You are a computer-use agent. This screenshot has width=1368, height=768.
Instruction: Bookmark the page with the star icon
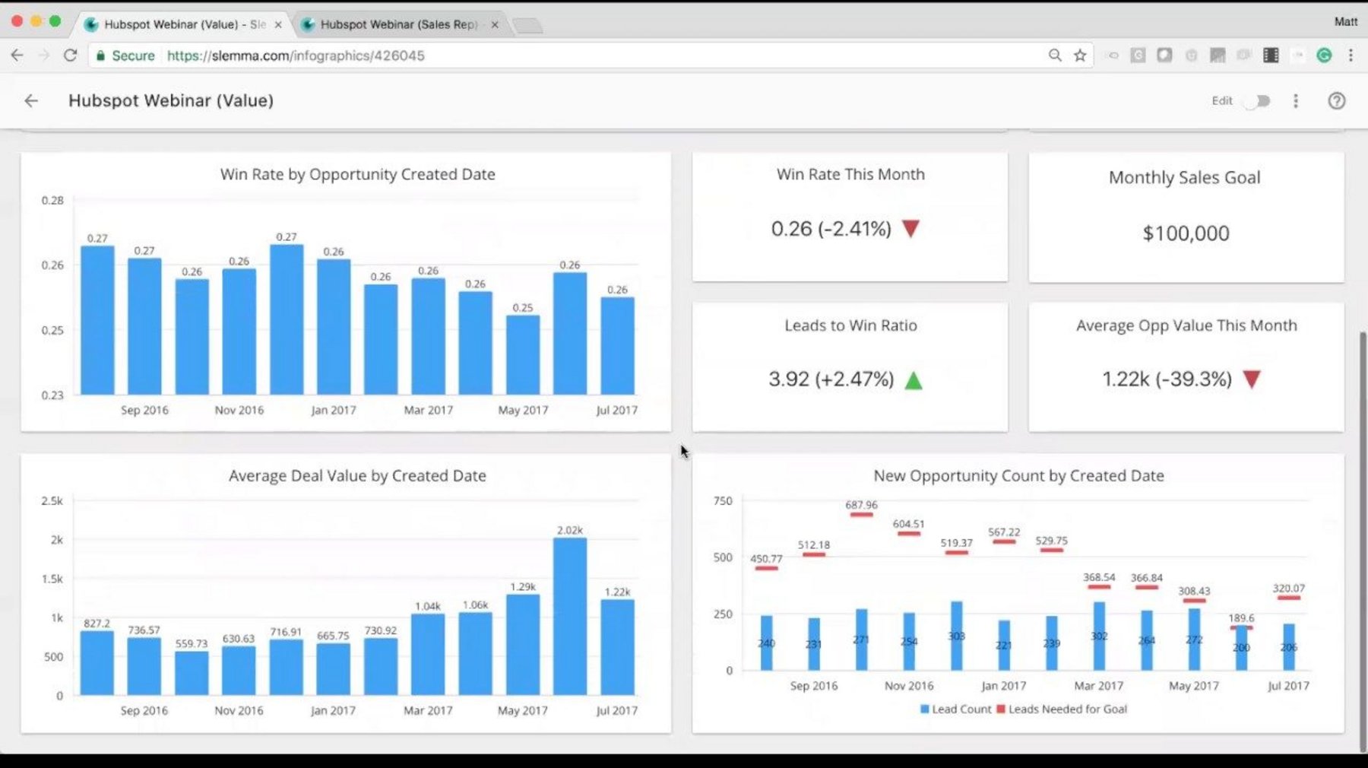tap(1079, 55)
